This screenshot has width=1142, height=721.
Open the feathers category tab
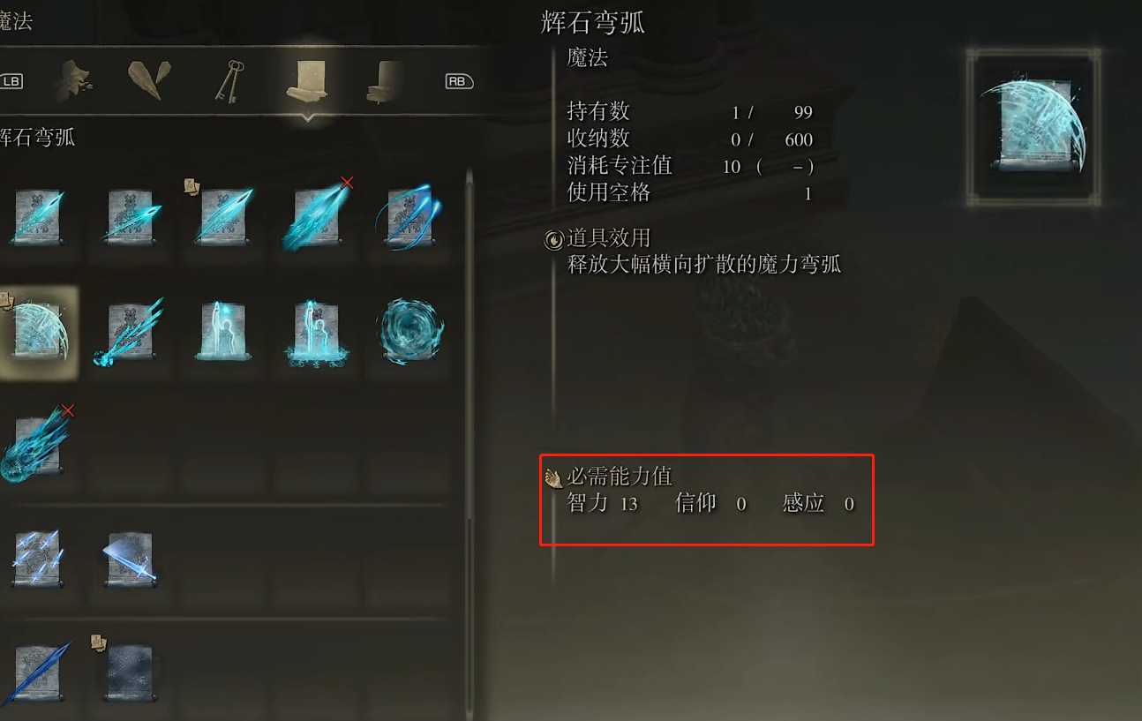tap(148, 81)
